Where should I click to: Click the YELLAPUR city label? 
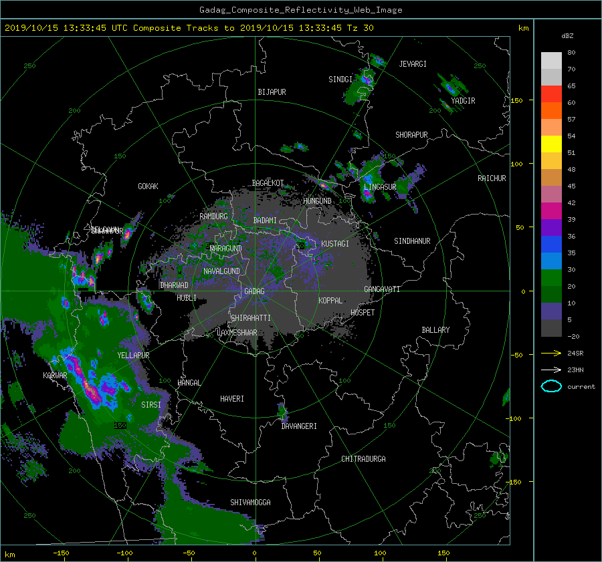[133, 356]
